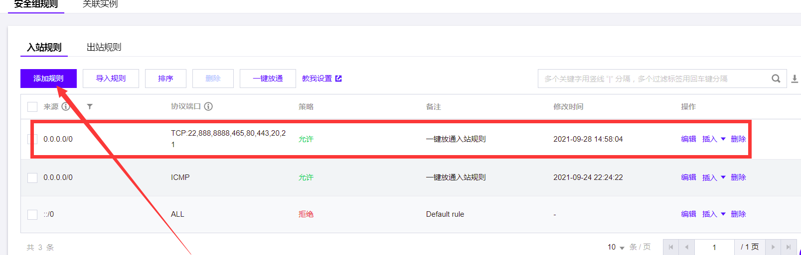Viewport: 801px width, 255px height.
Task: Open the 10 条/页 page size dropdown
Action: pos(616,247)
